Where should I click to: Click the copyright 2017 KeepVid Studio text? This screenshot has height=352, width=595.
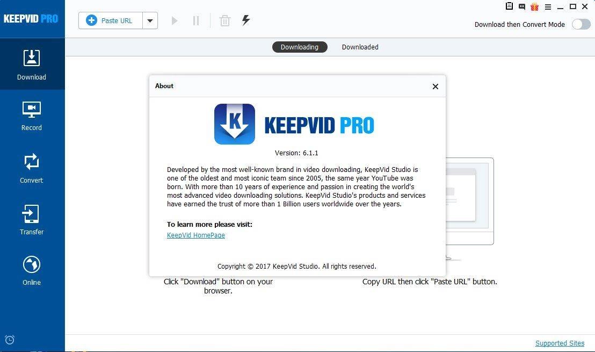pos(297,266)
